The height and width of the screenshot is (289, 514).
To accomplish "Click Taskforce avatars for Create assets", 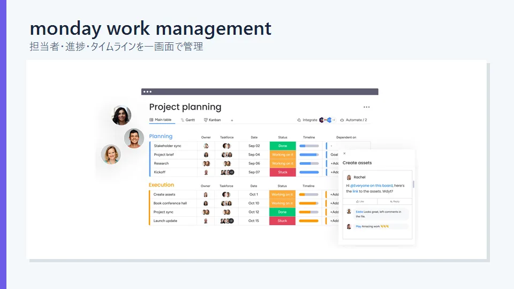I will point(226,194).
